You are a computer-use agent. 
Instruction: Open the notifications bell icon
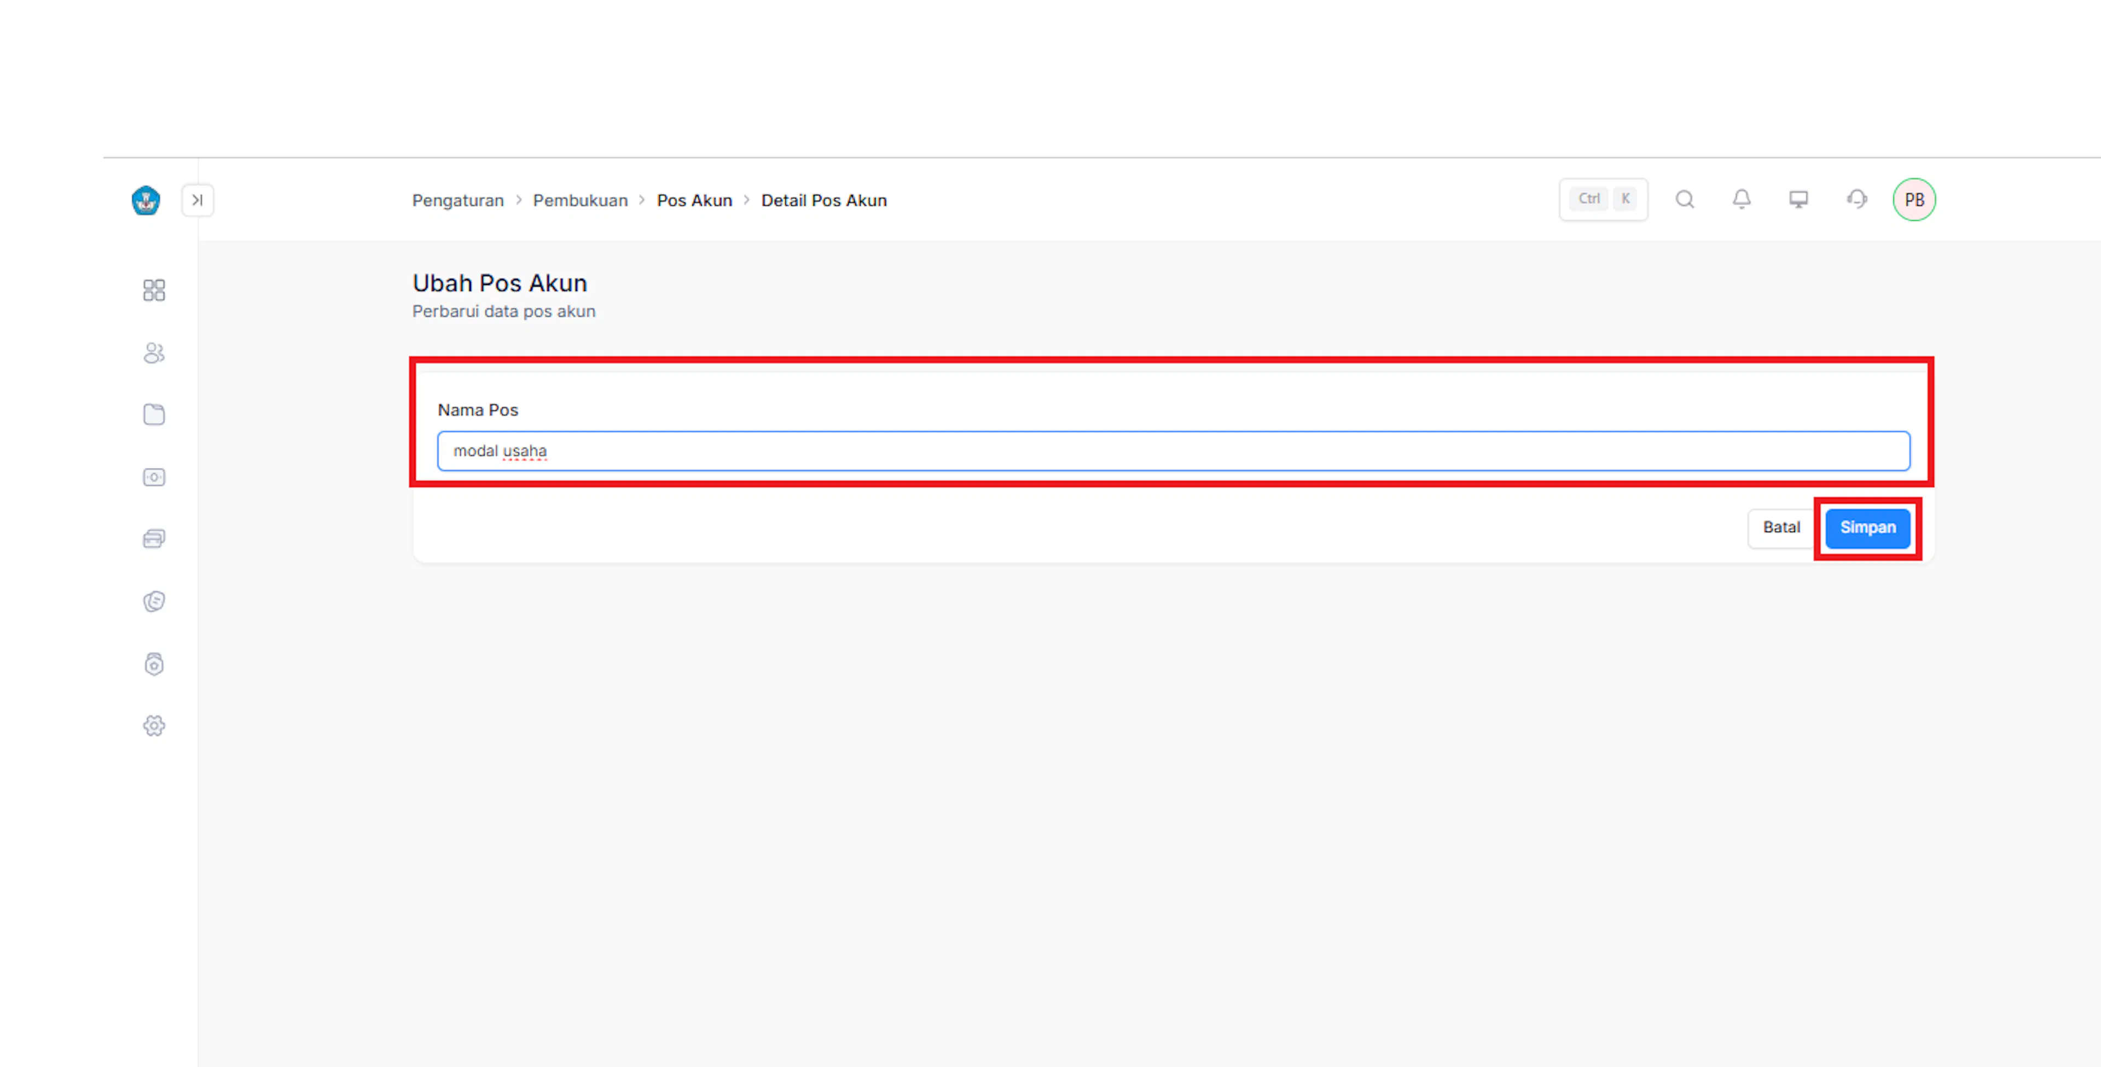(1742, 199)
